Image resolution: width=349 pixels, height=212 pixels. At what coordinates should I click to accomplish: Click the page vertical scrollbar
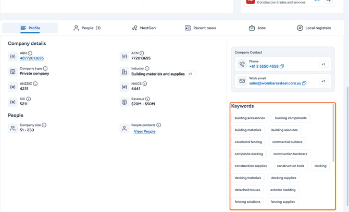pyautogui.click(x=347, y=147)
